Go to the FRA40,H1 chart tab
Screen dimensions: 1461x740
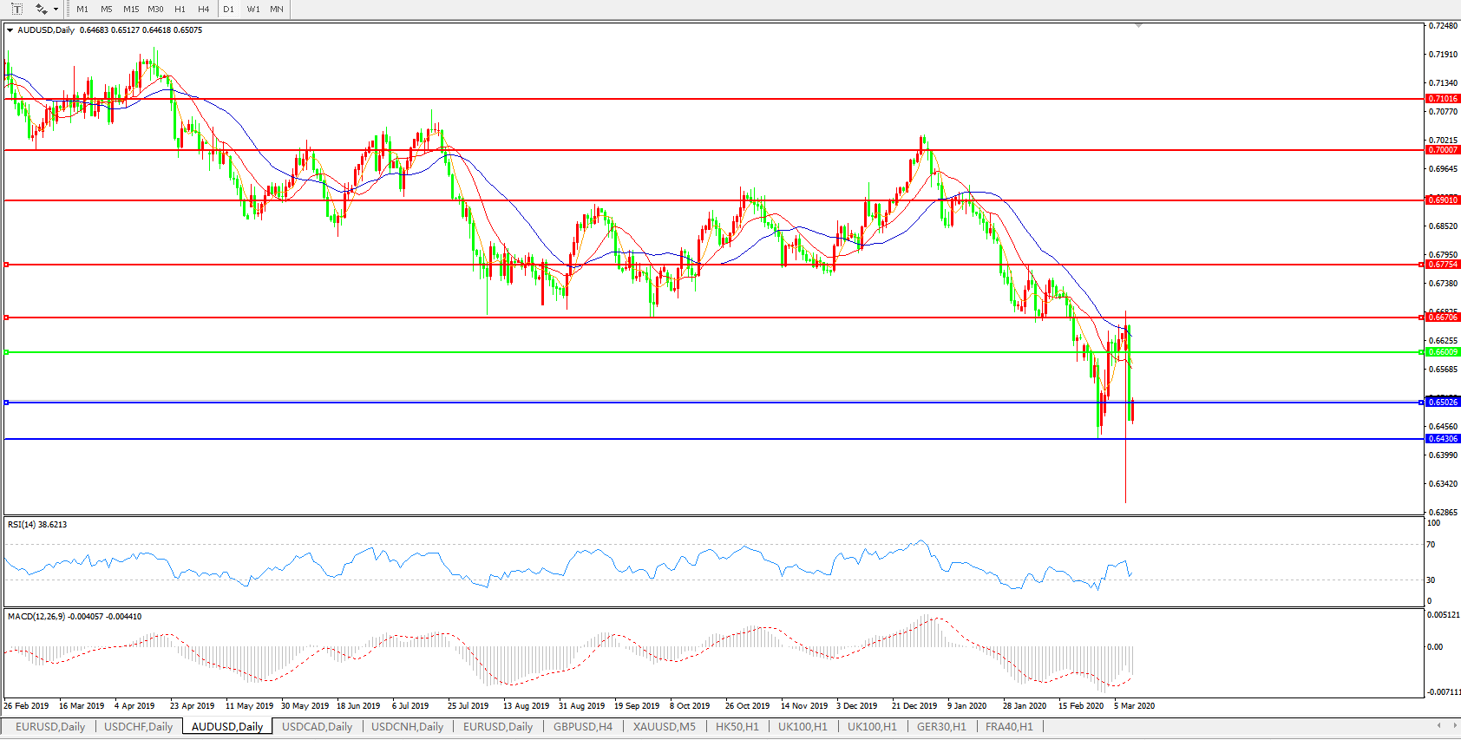coord(1009,727)
